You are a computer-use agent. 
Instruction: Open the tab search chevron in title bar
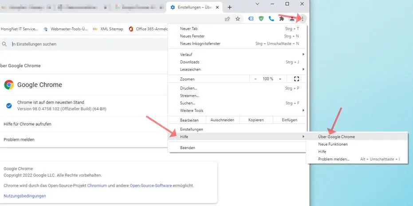(x=257, y=4)
